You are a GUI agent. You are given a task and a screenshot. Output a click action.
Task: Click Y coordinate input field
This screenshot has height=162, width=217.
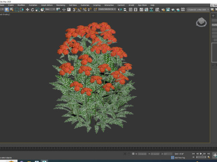[155, 154]
